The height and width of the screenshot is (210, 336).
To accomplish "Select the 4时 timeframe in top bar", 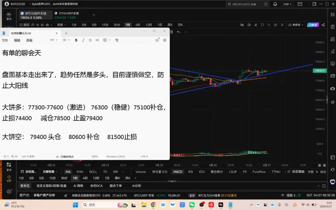I will (x=138, y=25).
